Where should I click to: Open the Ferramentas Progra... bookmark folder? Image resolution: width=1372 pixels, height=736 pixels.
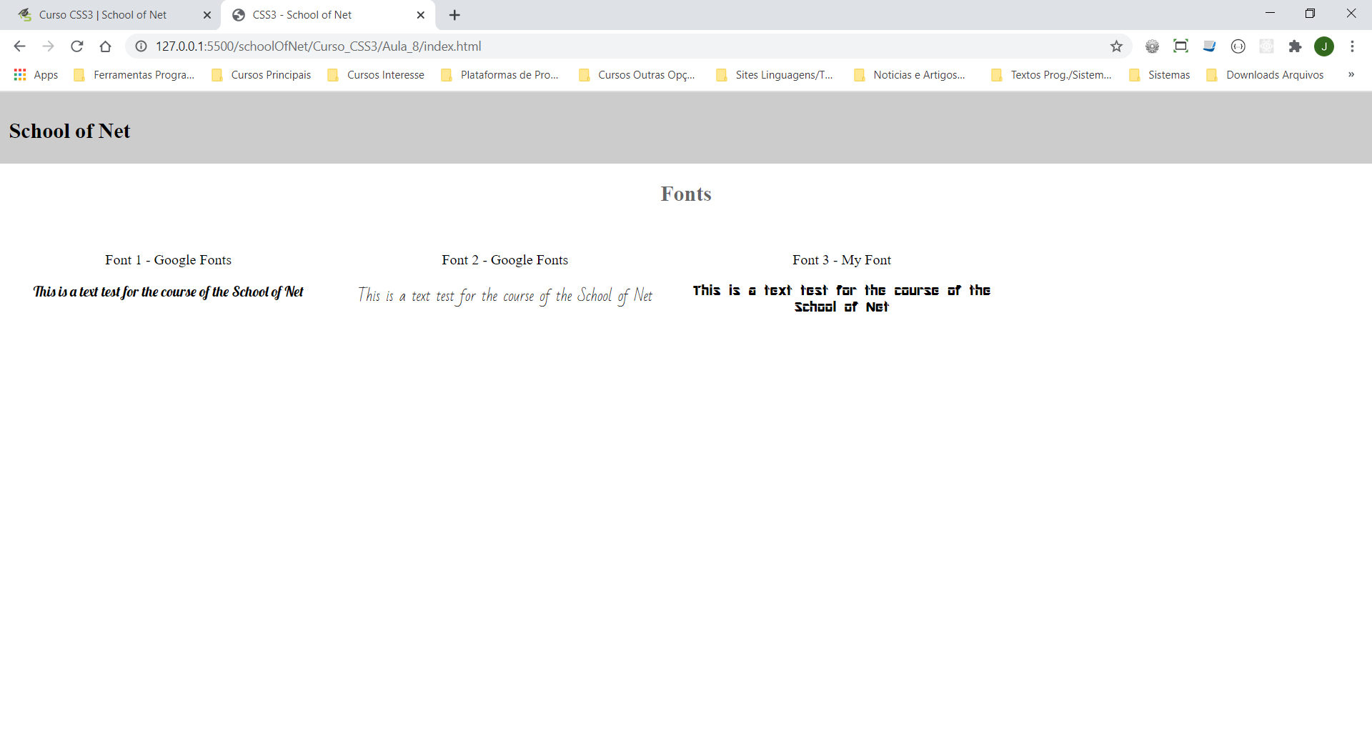click(134, 75)
